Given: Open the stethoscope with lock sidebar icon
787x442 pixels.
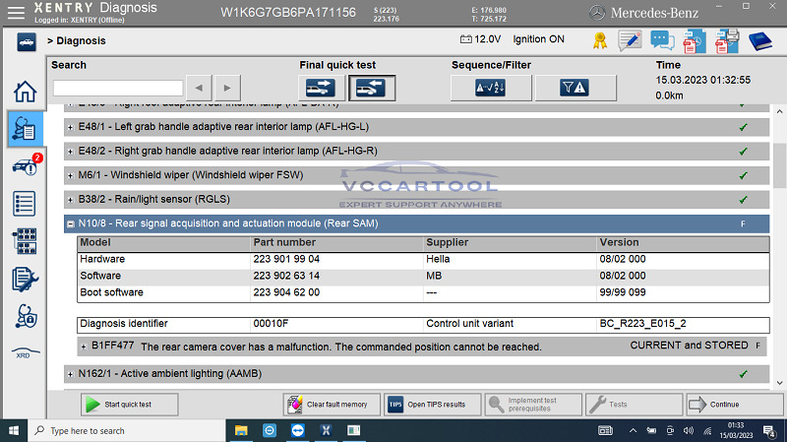Looking at the screenshot, I should (x=26, y=316).
